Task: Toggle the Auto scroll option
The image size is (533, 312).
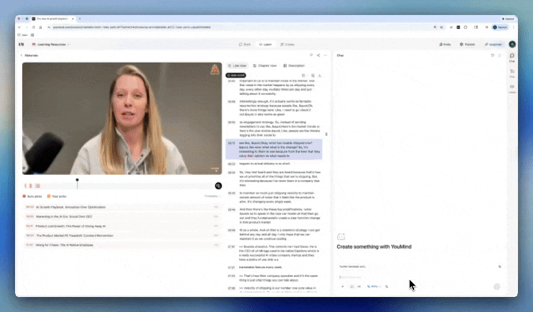Action: point(237,75)
